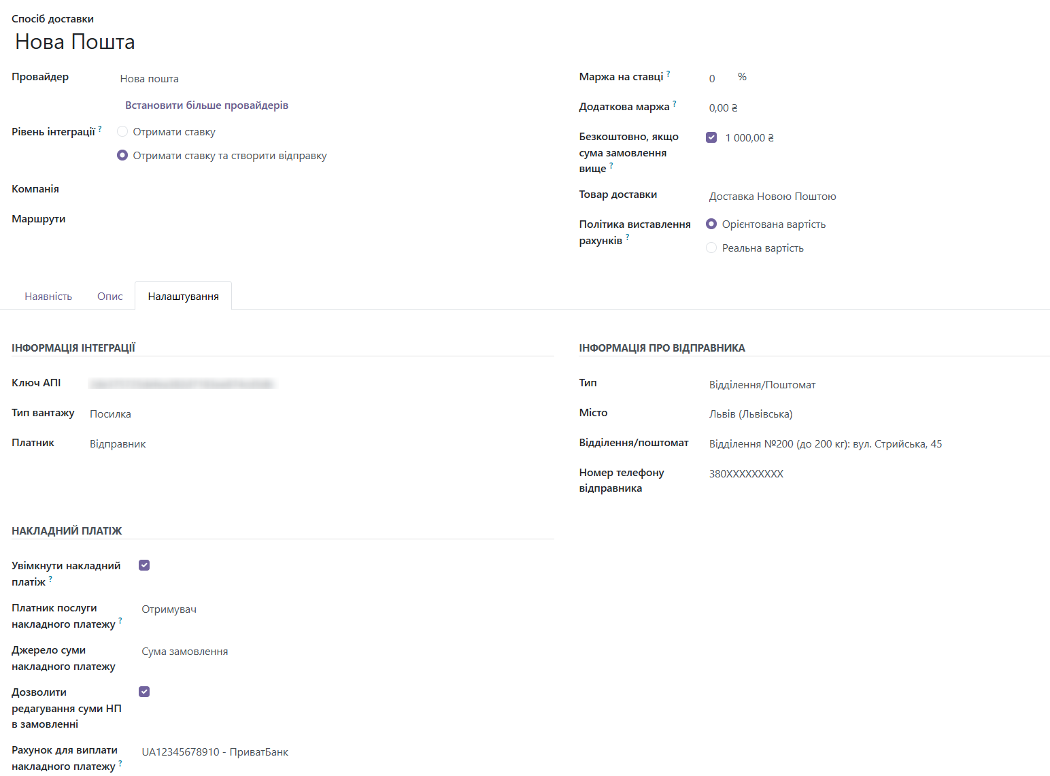Click the sender phone number field

[x=746, y=474]
